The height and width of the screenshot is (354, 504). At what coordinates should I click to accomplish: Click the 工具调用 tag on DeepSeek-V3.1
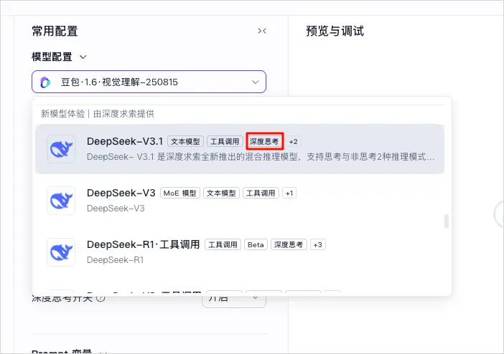click(225, 142)
